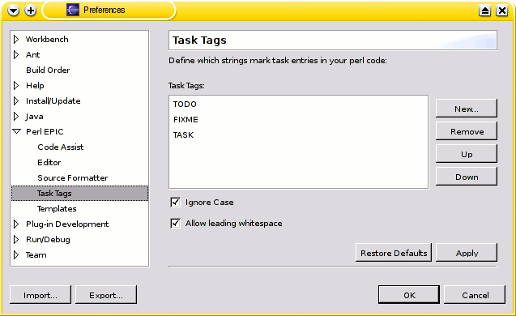Click the plus sticky icon in title bar
This screenshot has width=516, height=316.
coord(31,11)
